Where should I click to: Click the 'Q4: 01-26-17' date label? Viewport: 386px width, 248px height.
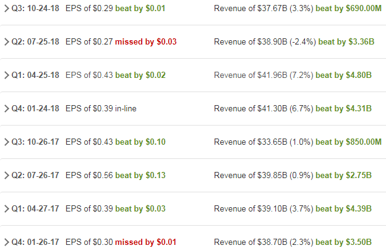pyautogui.click(x=35, y=242)
